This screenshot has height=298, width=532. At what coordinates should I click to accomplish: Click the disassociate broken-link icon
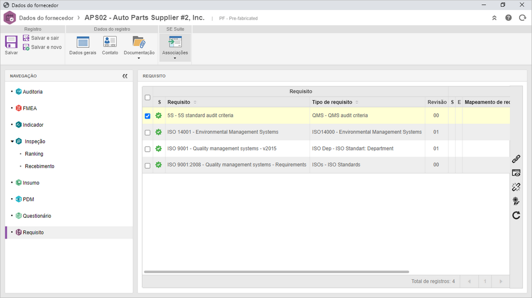516,187
